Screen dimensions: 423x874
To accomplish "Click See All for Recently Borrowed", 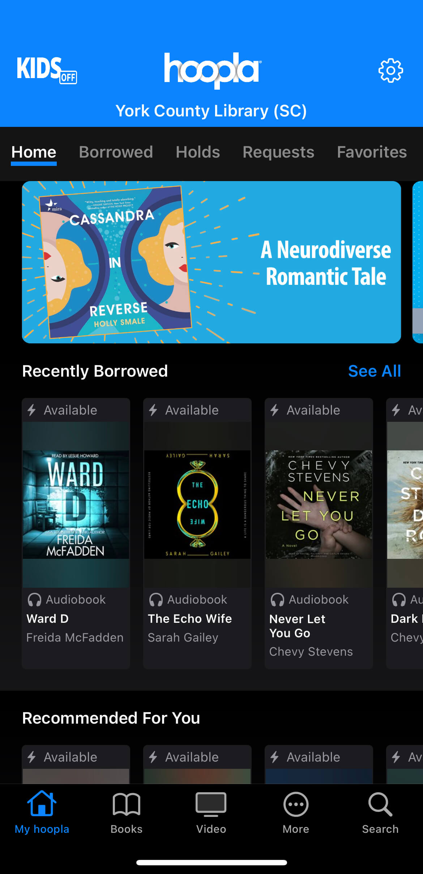I will [375, 371].
